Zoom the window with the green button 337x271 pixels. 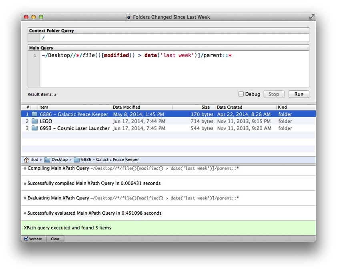click(41, 17)
